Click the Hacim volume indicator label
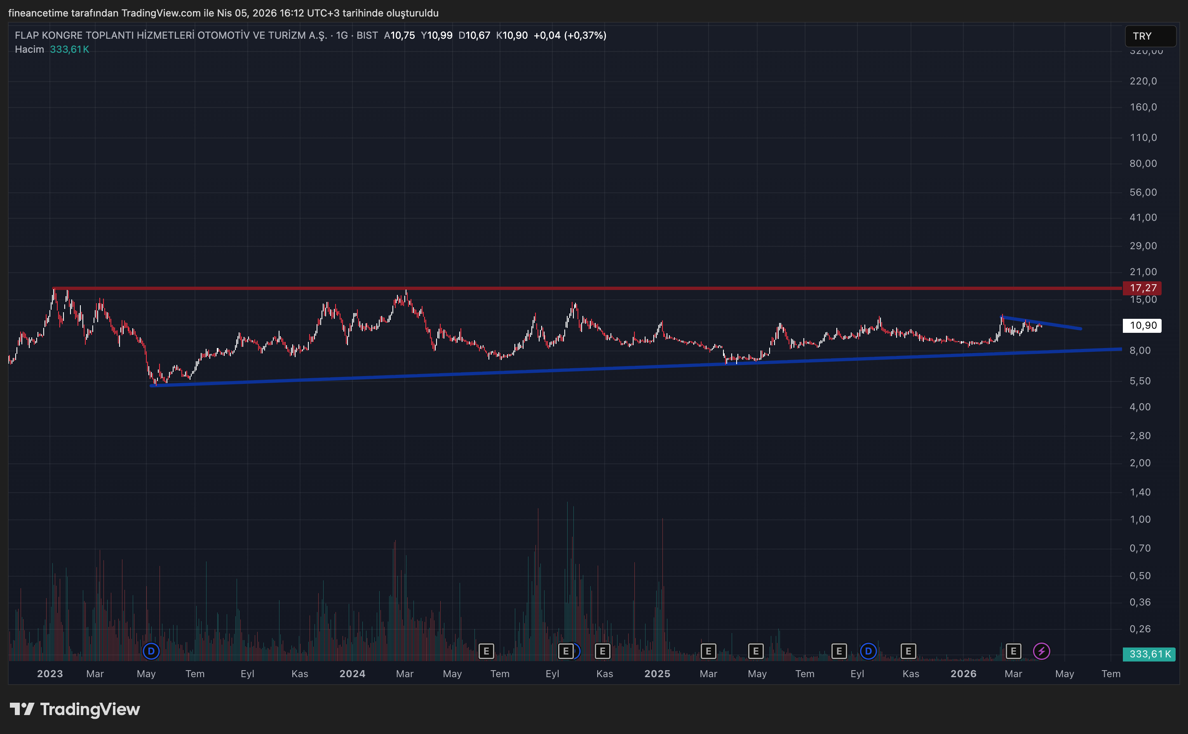Image resolution: width=1188 pixels, height=734 pixels. [x=29, y=49]
